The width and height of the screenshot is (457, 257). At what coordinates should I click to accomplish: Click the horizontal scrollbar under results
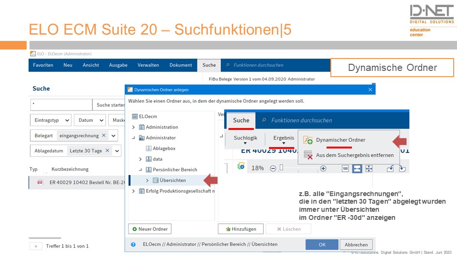point(45,238)
